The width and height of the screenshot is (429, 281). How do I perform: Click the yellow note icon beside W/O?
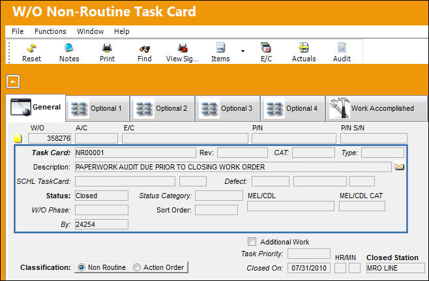coord(18,138)
